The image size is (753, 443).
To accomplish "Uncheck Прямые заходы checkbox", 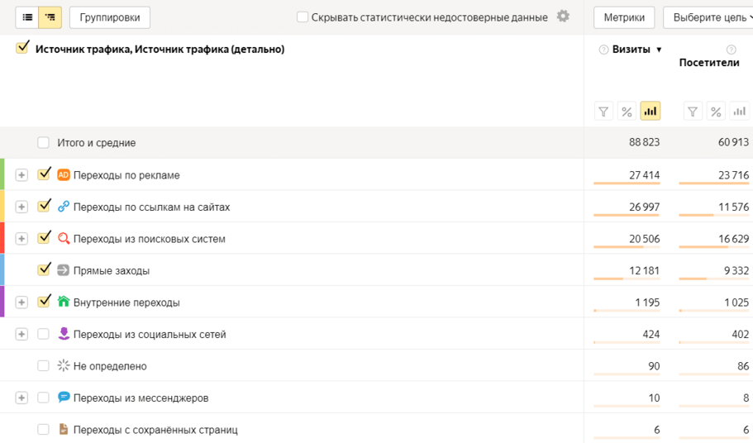I will pyautogui.click(x=44, y=269).
